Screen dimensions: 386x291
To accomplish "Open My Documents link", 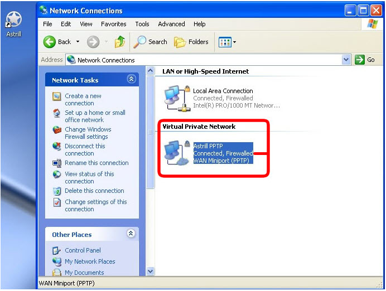I will 84,273.
